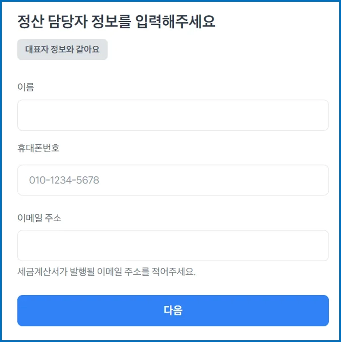
Task: Place cursor at right end of phone field
Action: [x=322, y=180]
